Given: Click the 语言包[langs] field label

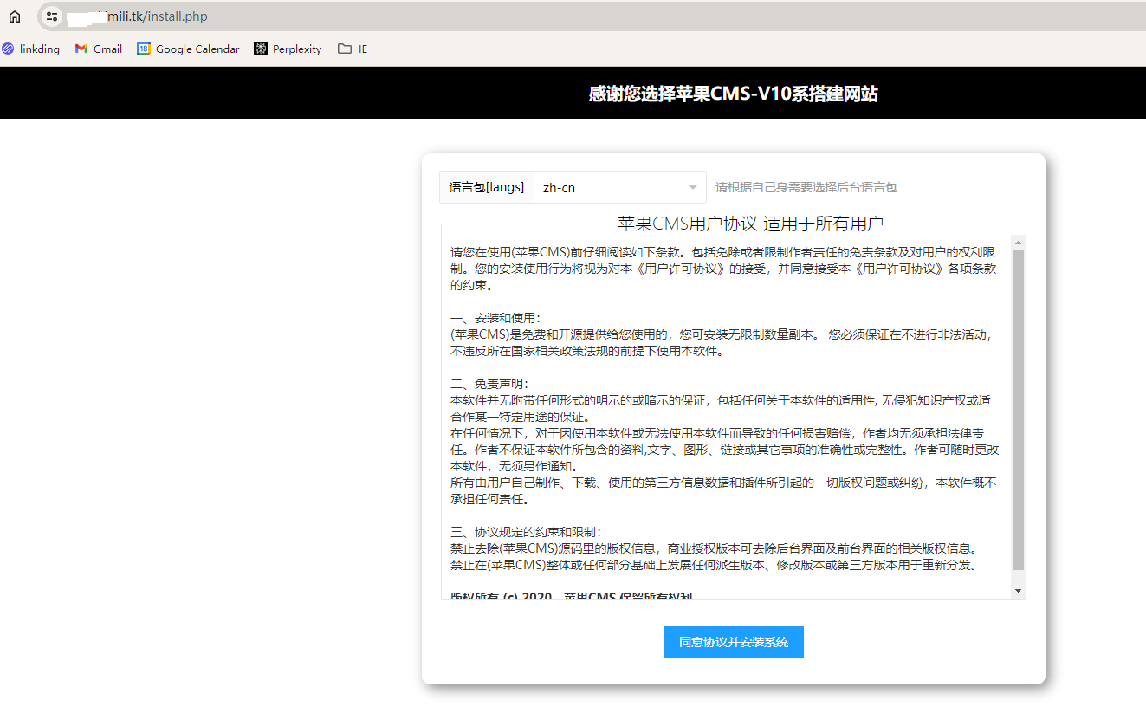Looking at the screenshot, I should [486, 186].
